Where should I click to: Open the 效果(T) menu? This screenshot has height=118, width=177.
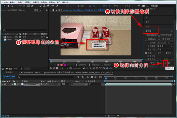pos(36,2)
